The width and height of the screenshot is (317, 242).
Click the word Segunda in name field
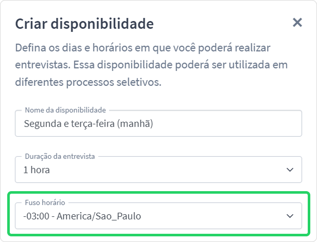tap(43, 124)
